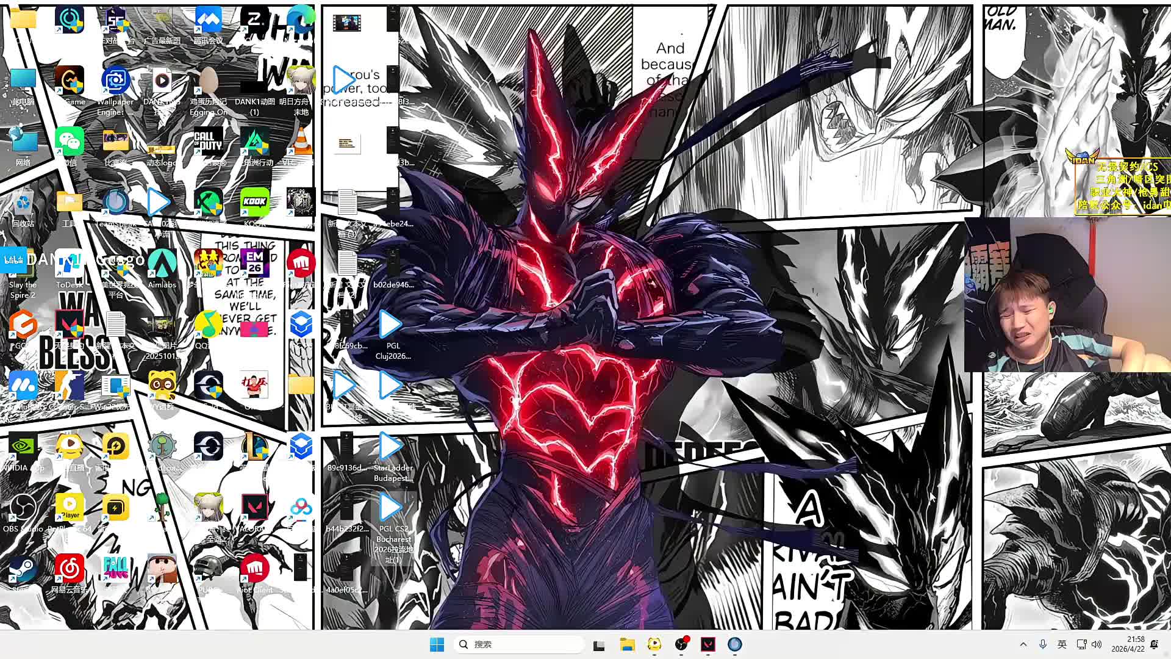Open the Aimlabs shortcut
This screenshot has height=659, width=1171.
tap(162, 264)
